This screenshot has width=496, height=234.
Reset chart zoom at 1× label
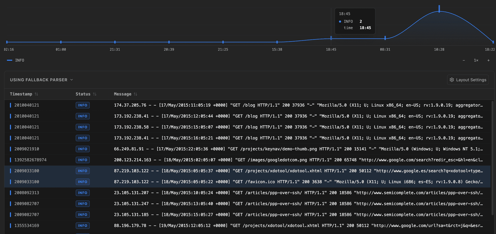pos(476,60)
